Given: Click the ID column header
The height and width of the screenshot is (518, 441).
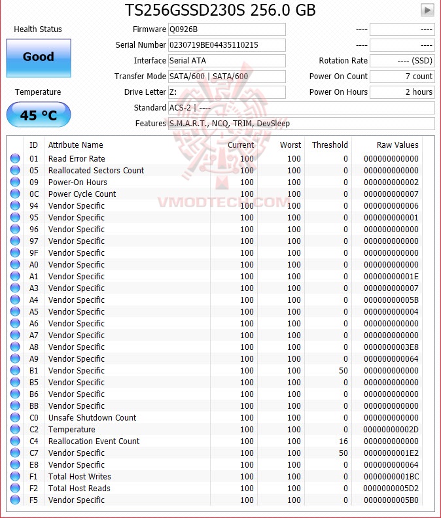Looking at the screenshot, I should pyautogui.click(x=34, y=145).
